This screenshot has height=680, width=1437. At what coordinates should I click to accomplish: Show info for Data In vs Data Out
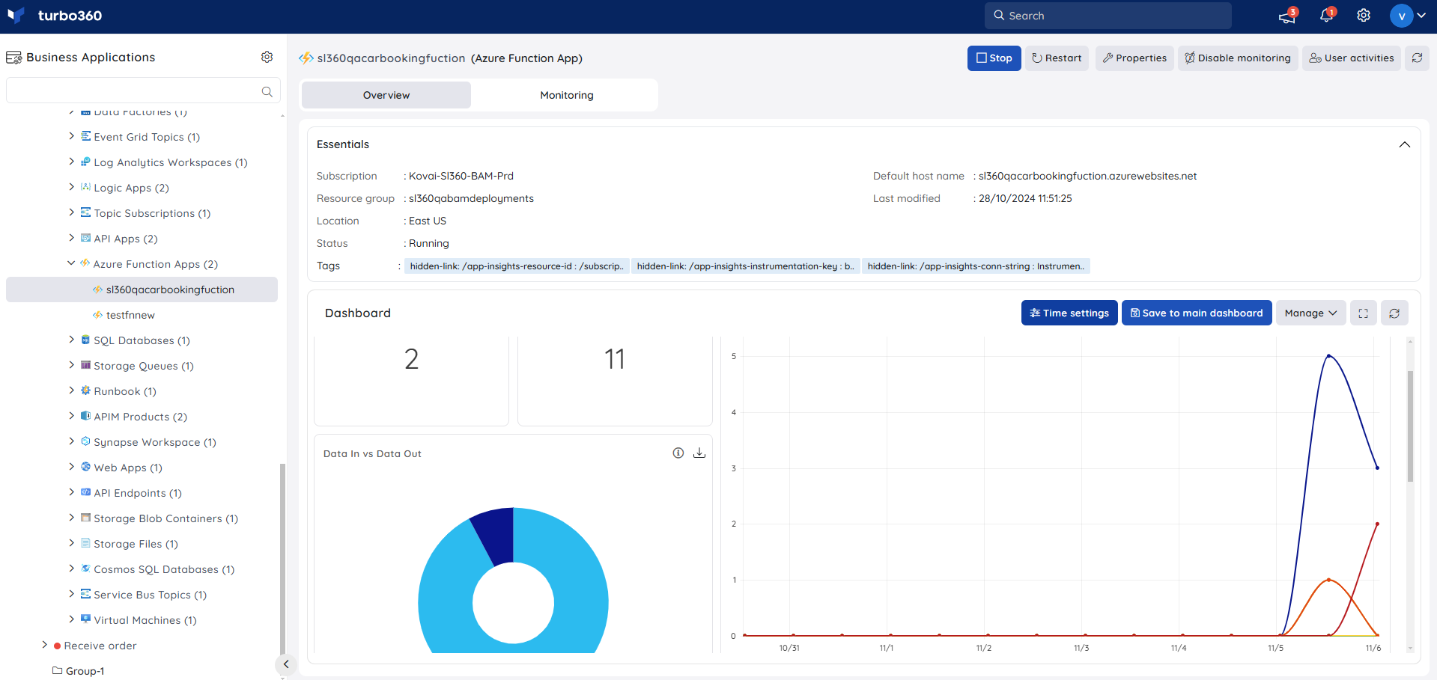(678, 453)
